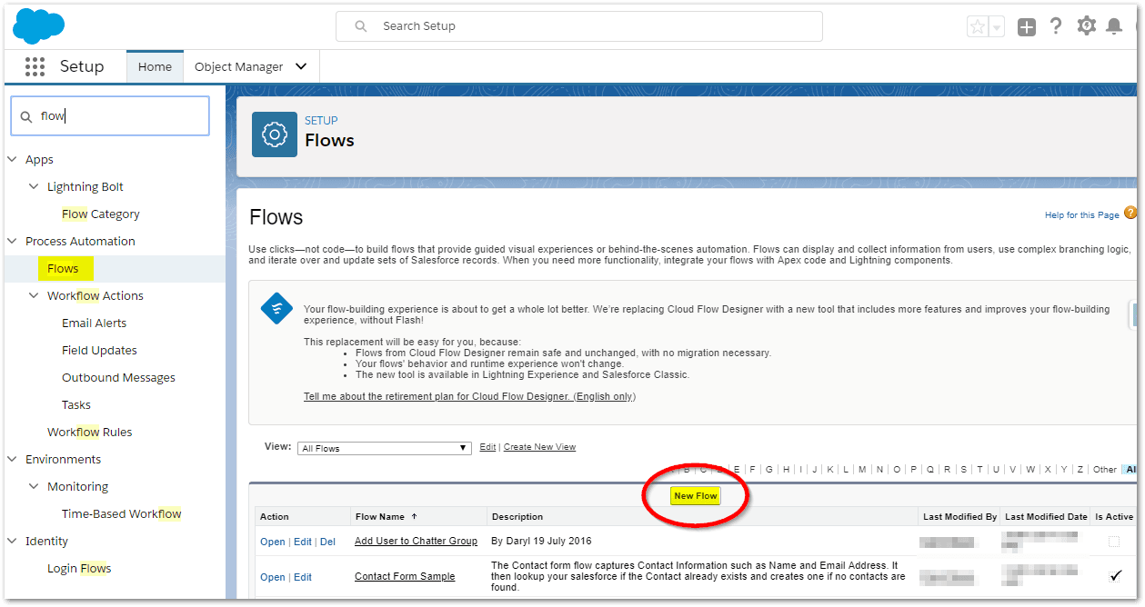Image resolution: width=1145 pixels, height=607 pixels.
Task: Open the Global Actions plus icon
Action: click(1027, 26)
